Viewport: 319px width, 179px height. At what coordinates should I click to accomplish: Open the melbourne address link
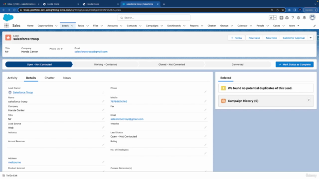click(x=14, y=163)
